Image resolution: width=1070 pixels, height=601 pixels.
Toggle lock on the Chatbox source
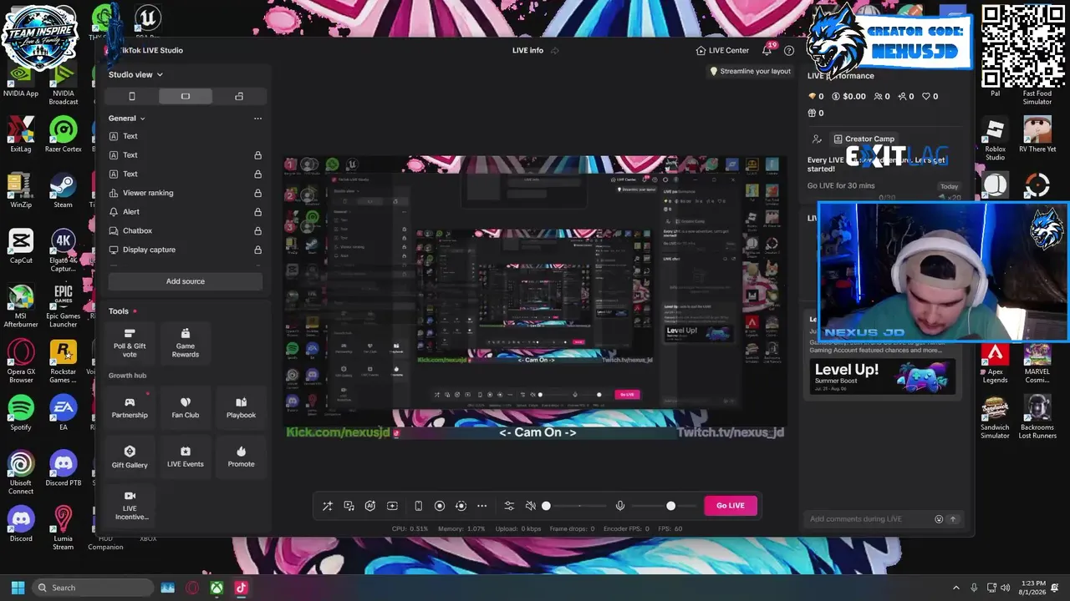(x=258, y=230)
